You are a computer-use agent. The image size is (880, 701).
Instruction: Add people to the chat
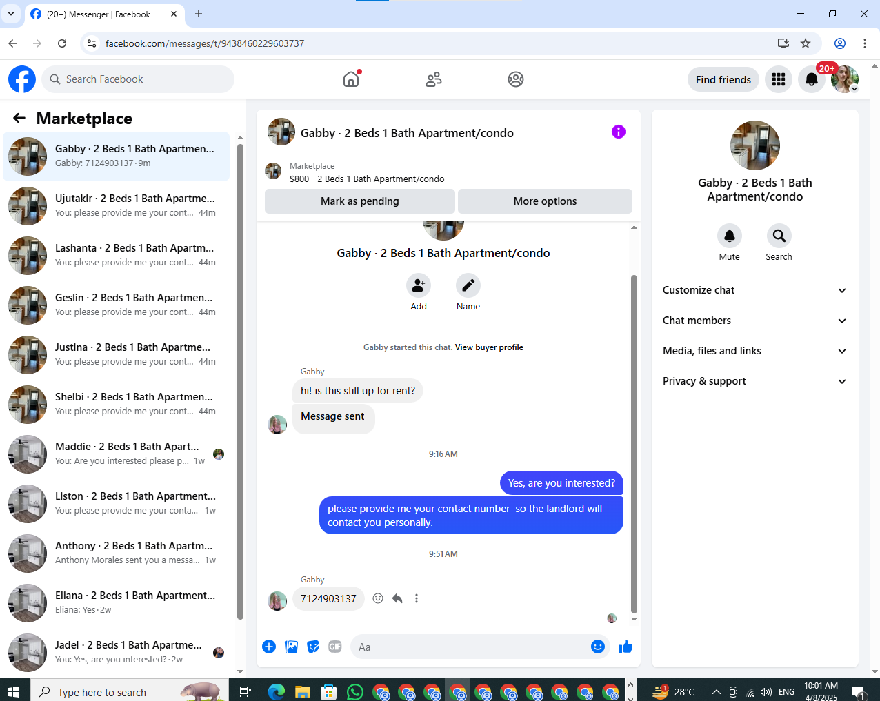click(419, 285)
